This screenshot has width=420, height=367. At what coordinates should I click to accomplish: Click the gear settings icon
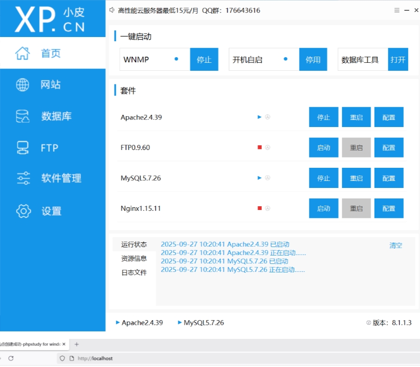[23, 211]
